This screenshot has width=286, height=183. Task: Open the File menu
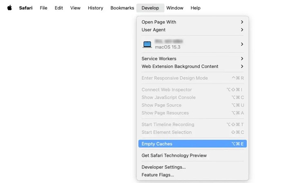coord(43,8)
